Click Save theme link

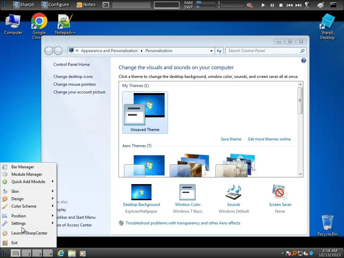pos(231,139)
